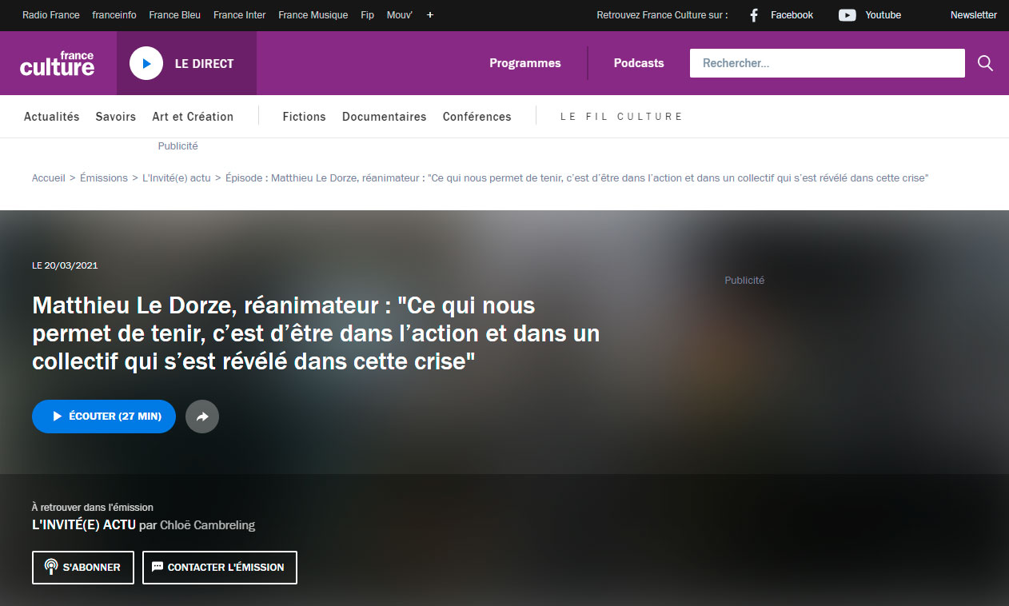Image resolution: width=1009 pixels, height=606 pixels.
Task: Go to Fip station
Action: point(368,15)
